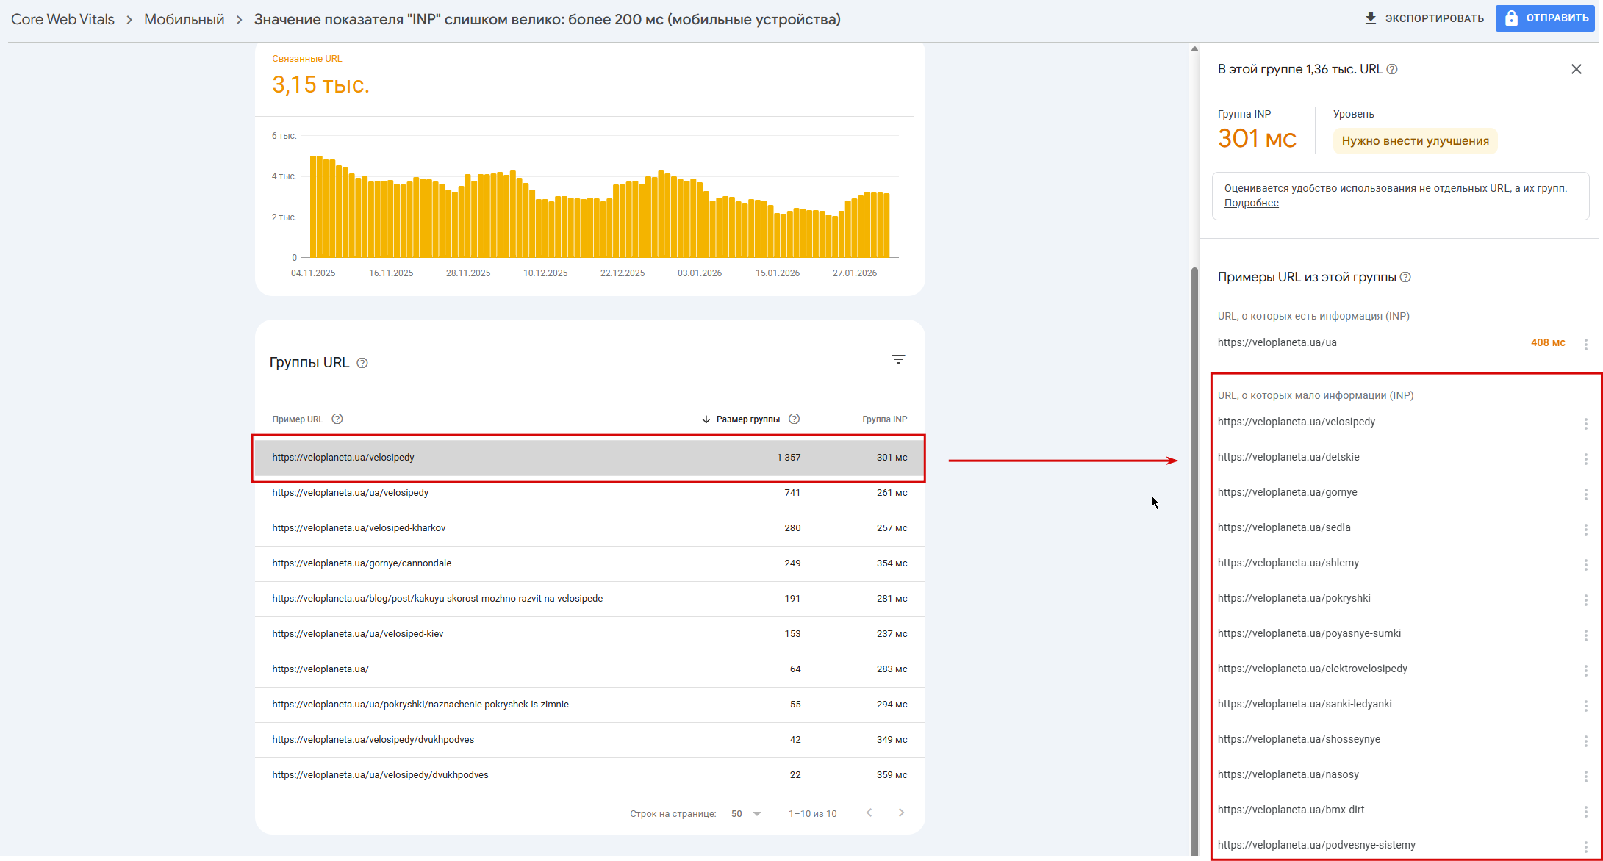
Task: Open three-dot menu for veloplaneta.ua/ua URL
Action: coord(1585,344)
